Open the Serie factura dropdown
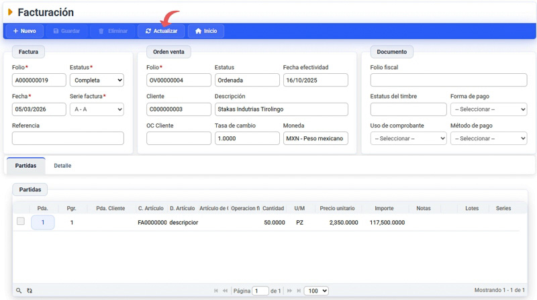The image size is (537, 300). [x=97, y=109]
